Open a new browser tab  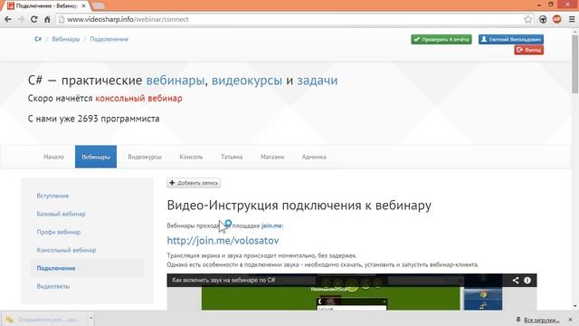click(98, 6)
